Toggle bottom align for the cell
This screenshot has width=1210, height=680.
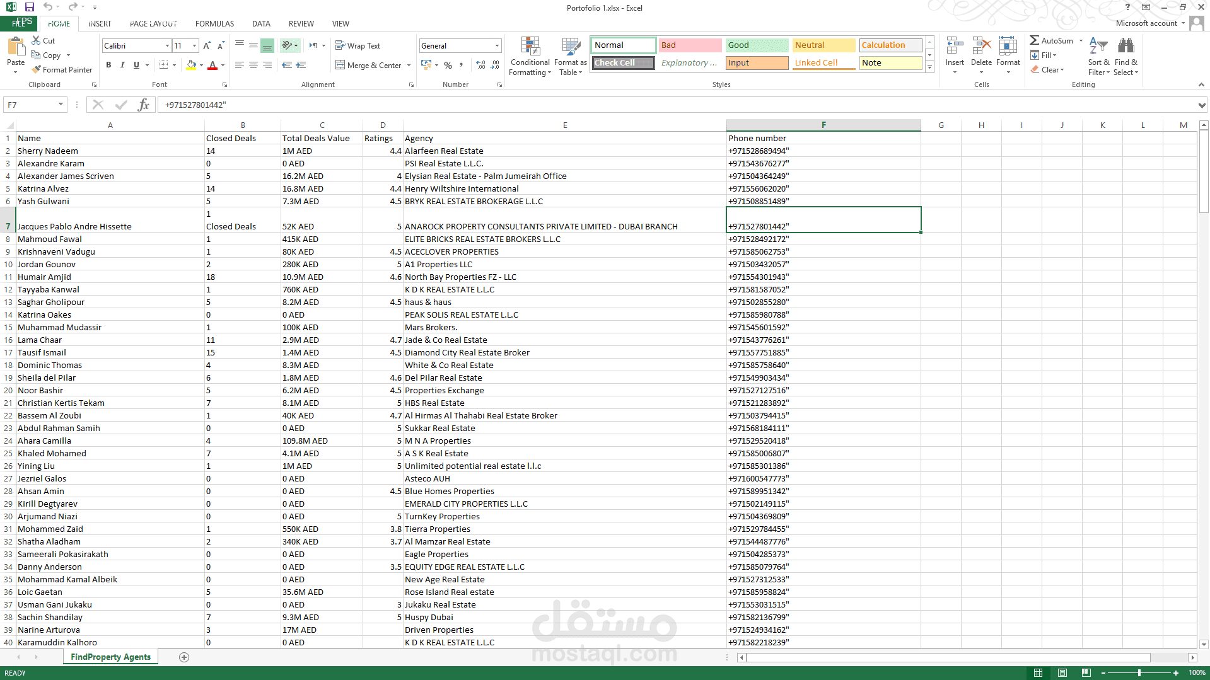click(x=267, y=45)
